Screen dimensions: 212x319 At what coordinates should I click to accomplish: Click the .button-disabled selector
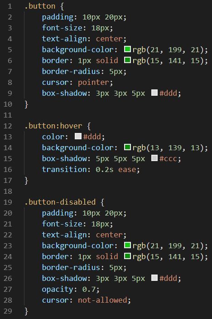[x=60, y=202]
